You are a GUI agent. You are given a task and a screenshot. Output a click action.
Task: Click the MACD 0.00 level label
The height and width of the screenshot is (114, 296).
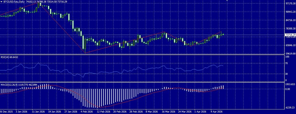point(288,89)
